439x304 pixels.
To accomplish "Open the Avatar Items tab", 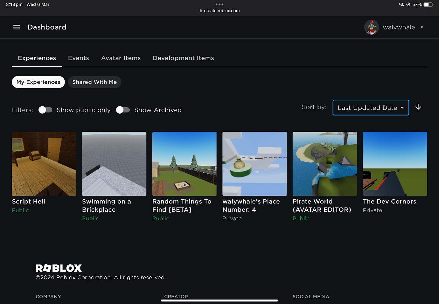I will [x=121, y=58].
